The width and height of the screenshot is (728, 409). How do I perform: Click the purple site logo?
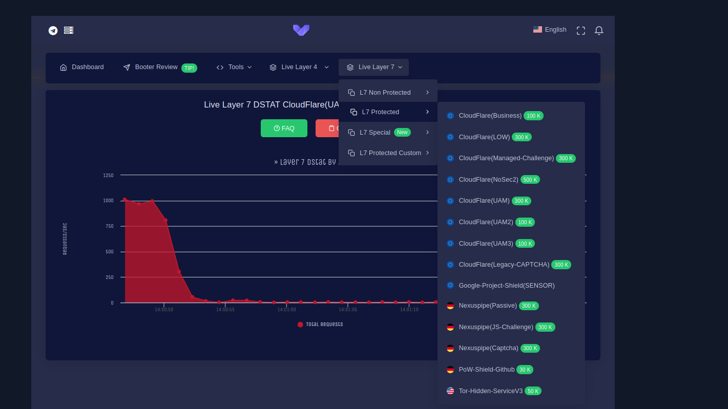[x=301, y=30]
